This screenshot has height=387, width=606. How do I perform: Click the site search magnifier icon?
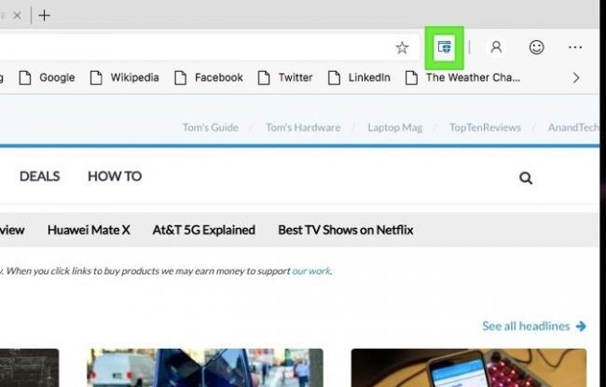click(526, 178)
